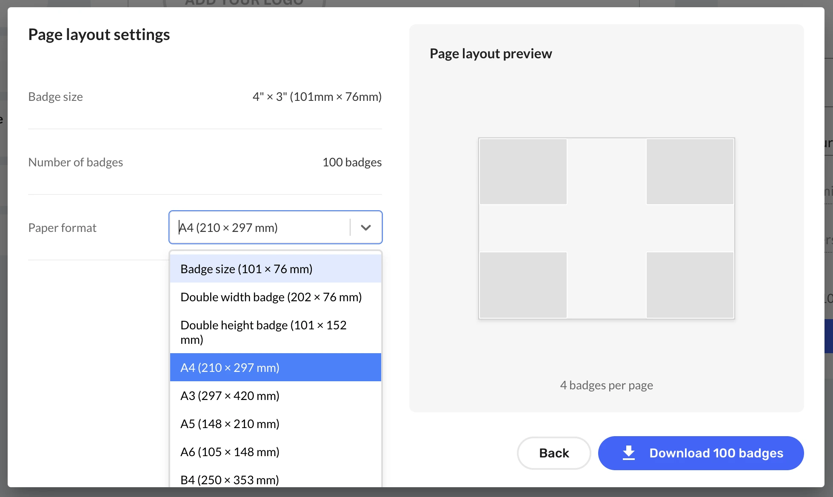Click inside the Paper format input field

(255, 227)
